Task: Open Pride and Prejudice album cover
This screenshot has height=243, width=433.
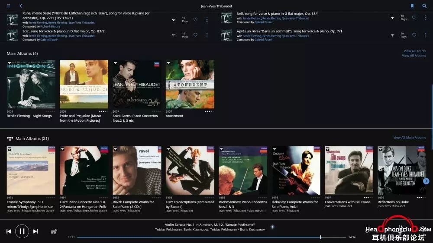Action: click(84, 84)
